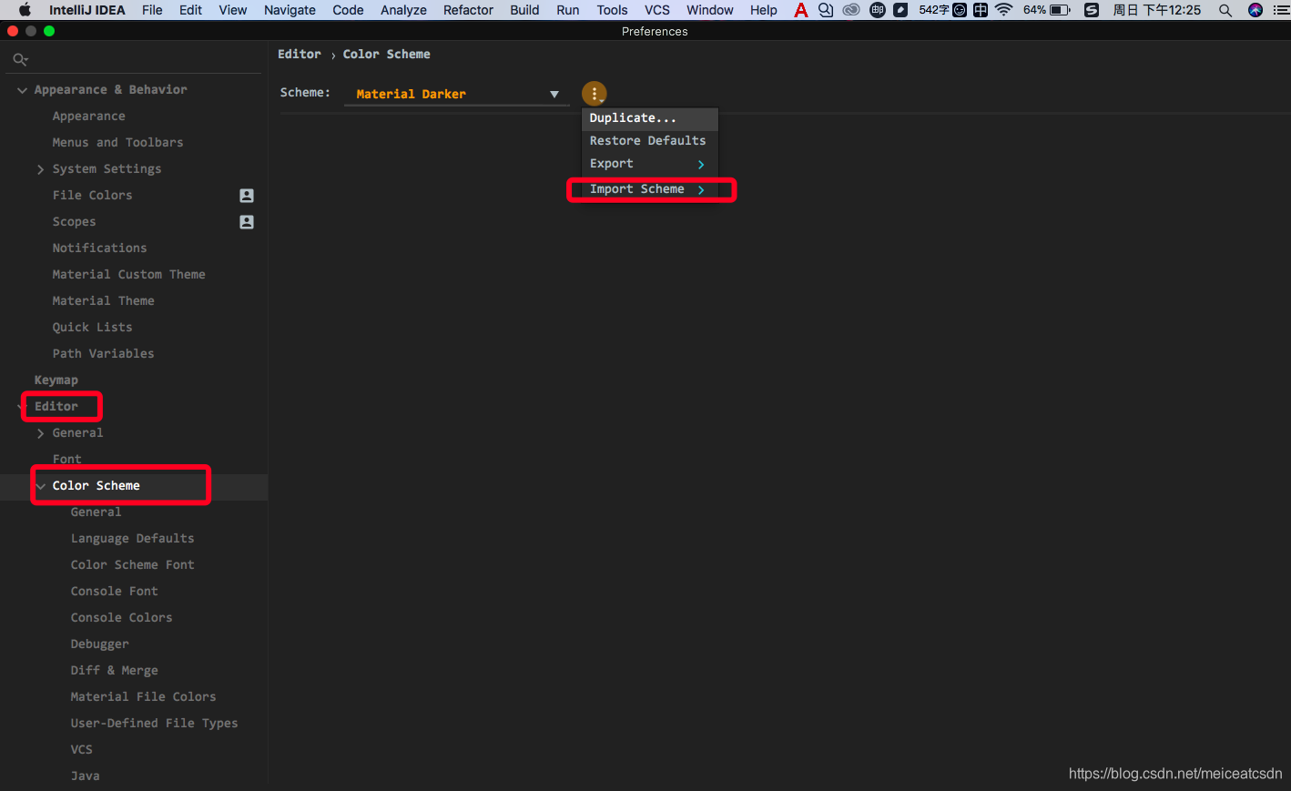This screenshot has width=1291, height=791.
Task: Select User-Defined File Types
Action: coord(154,724)
